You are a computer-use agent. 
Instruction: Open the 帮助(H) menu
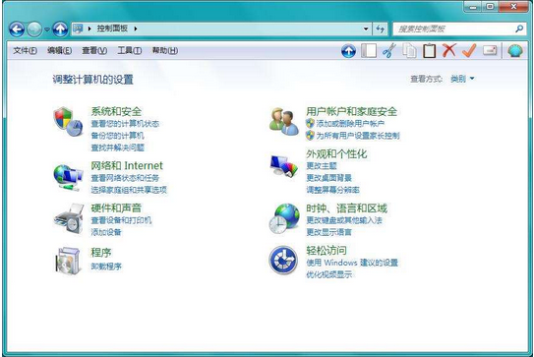165,51
